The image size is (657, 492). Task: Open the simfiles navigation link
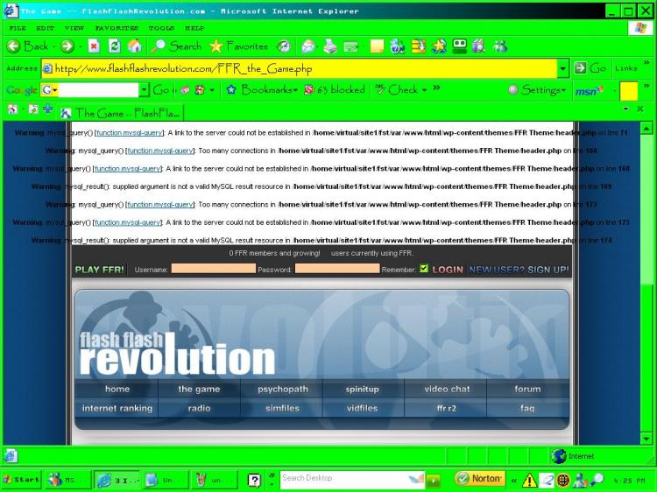point(282,408)
